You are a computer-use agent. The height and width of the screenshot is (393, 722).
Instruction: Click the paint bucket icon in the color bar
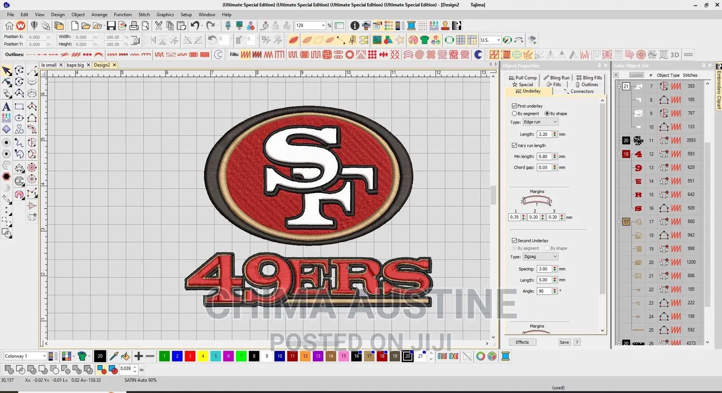(125, 356)
